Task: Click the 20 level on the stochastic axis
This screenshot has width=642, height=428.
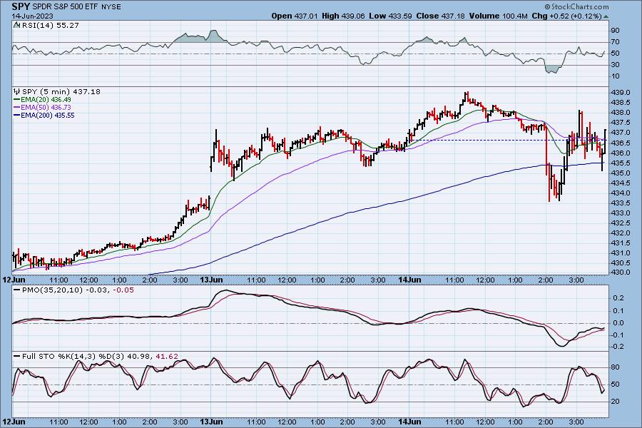Action: tap(615, 402)
